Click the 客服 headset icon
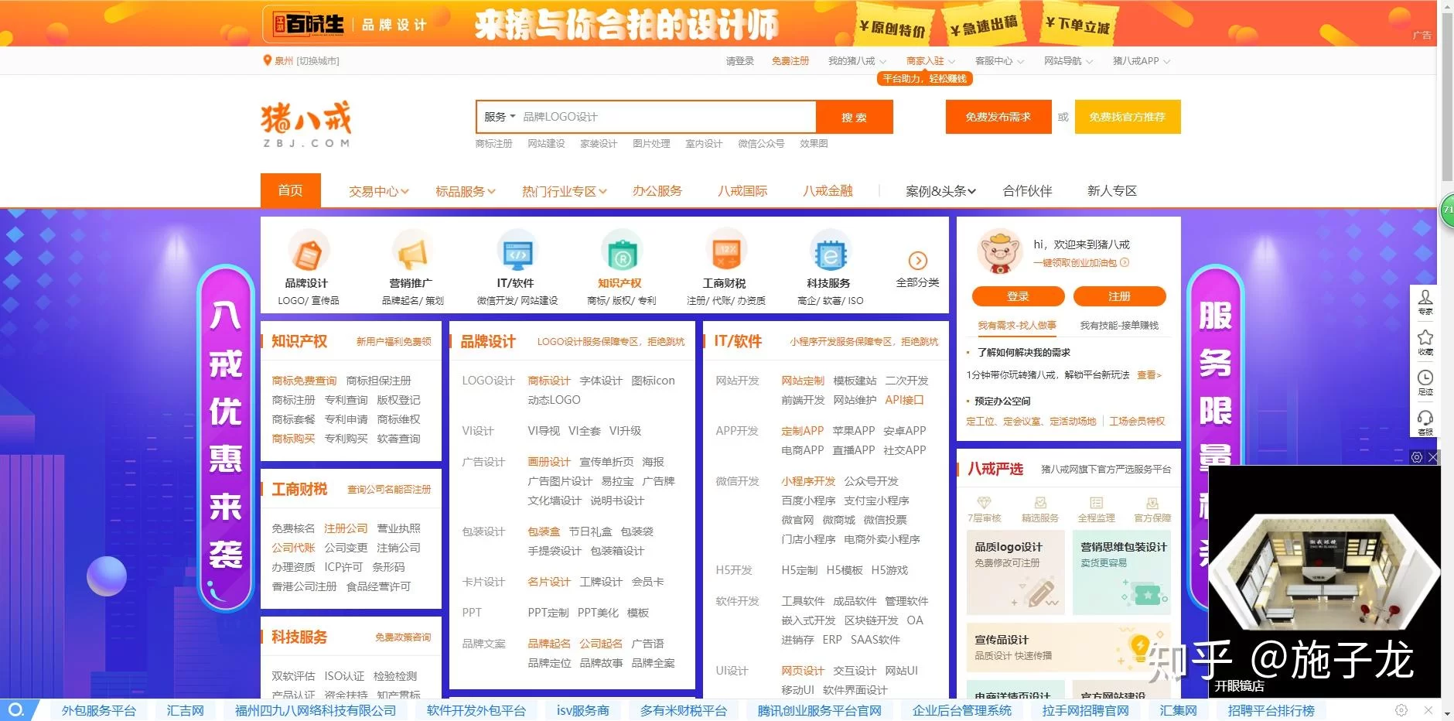This screenshot has height=721, width=1454. point(1425,419)
